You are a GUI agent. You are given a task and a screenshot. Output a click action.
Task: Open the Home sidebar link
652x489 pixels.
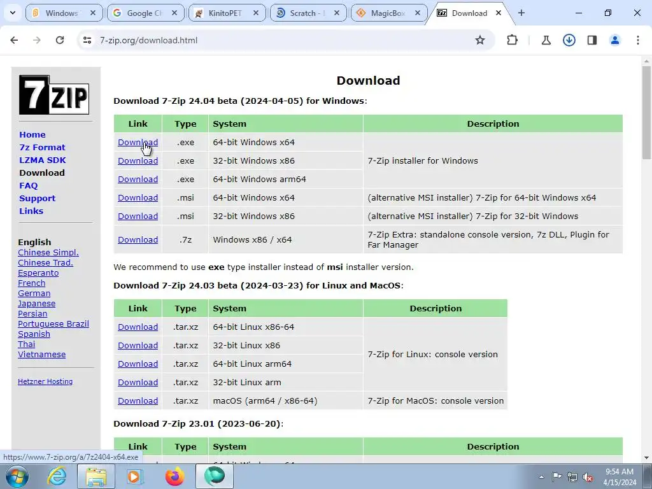pyautogui.click(x=32, y=135)
